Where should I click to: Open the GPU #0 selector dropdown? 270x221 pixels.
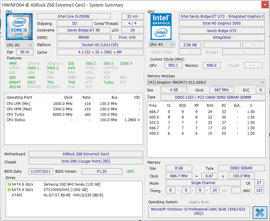point(162,44)
